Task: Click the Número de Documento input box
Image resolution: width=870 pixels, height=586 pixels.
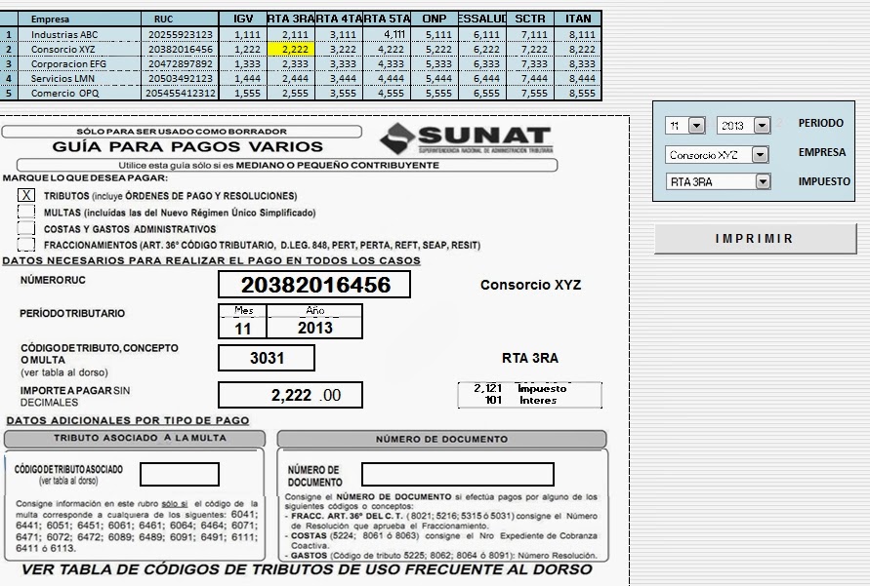Action: pos(458,474)
